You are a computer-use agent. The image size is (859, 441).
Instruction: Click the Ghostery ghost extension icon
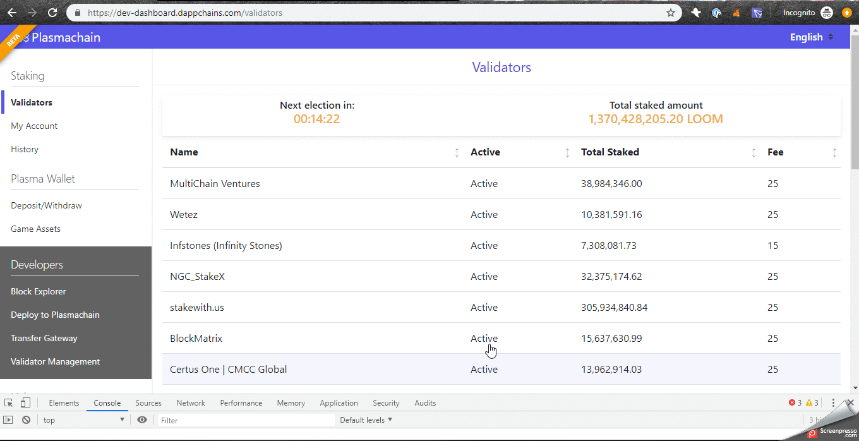point(695,12)
